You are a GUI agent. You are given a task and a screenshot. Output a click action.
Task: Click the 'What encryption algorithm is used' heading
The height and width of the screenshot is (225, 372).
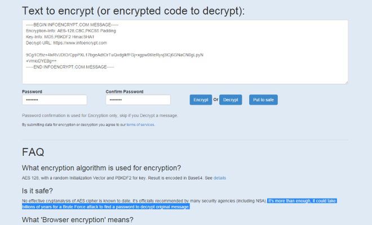(101, 168)
